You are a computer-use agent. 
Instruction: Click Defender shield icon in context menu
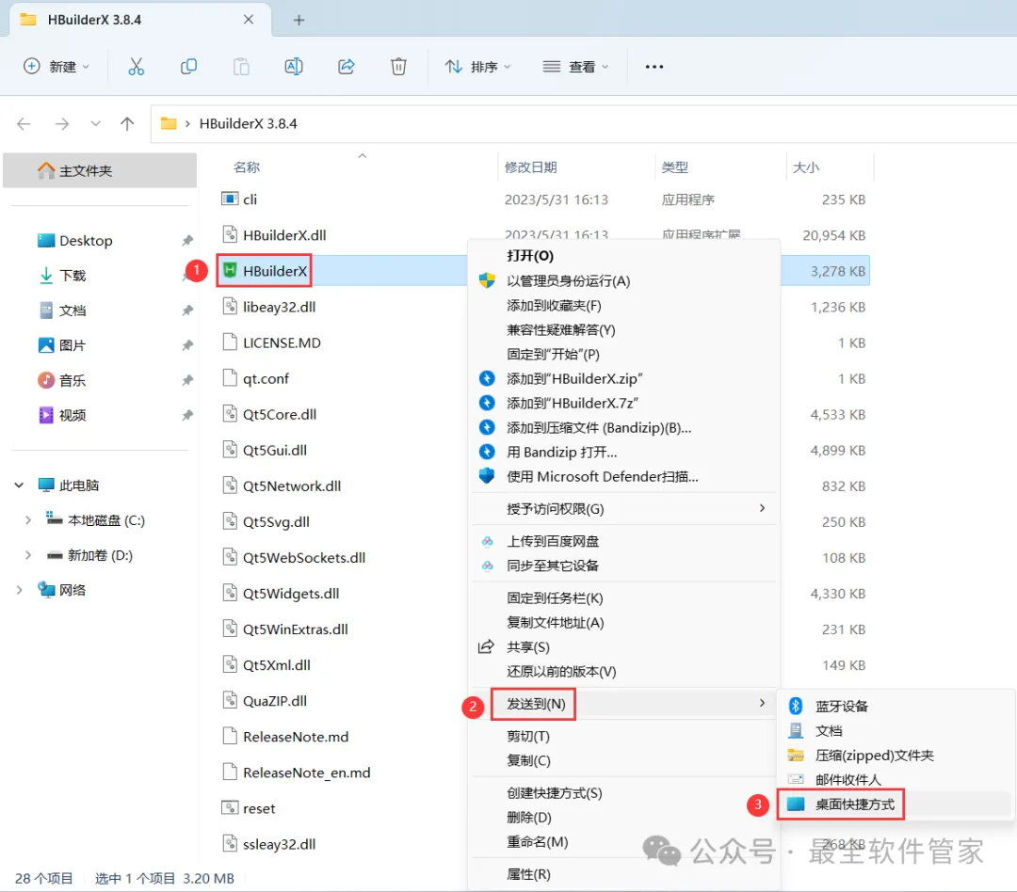click(487, 476)
